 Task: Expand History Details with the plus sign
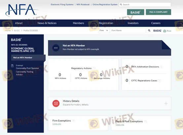coord(166,103)
